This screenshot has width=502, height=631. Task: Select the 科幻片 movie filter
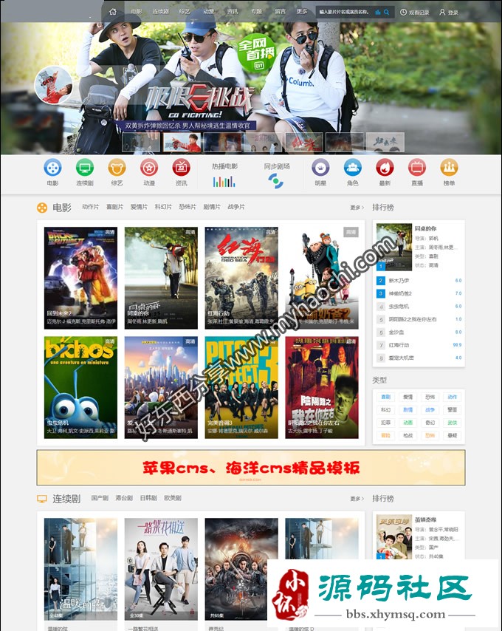click(x=163, y=207)
